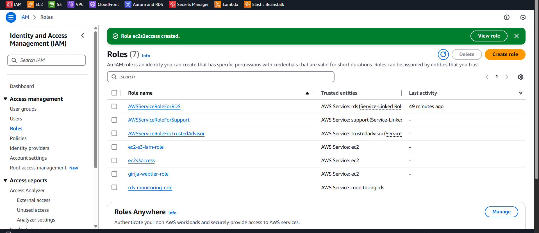
Task: Open the Elastic Beanstalk shortcut icon
Action: click(x=247, y=4)
